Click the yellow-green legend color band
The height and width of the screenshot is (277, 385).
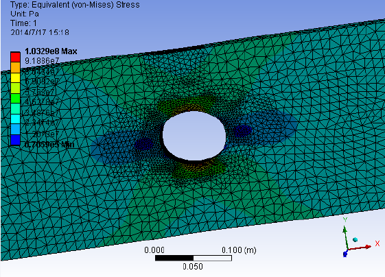[15, 88]
